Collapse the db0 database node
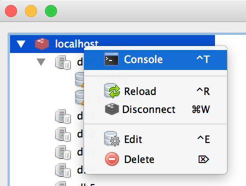The width and height of the screenshot is (246, 186). click(41, 62)
